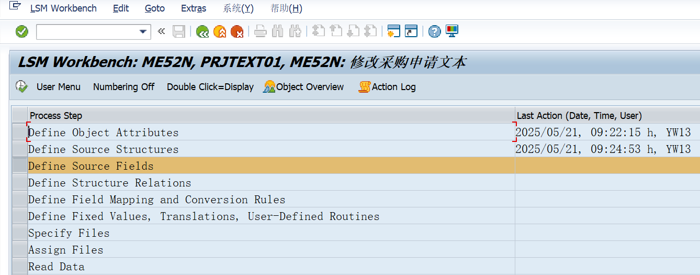700x275 pixels.
Task: Open the window system menu icon
Action: coord(16,7)
